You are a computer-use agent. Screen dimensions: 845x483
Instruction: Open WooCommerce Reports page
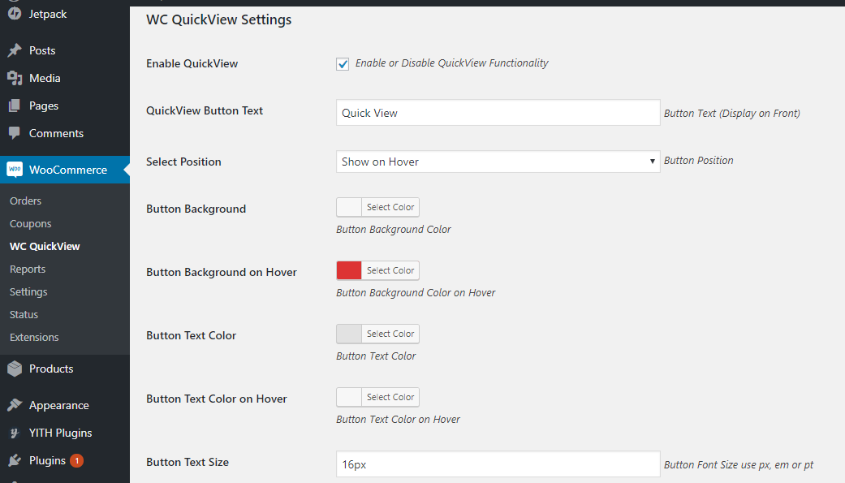click(x=28, y=269)
